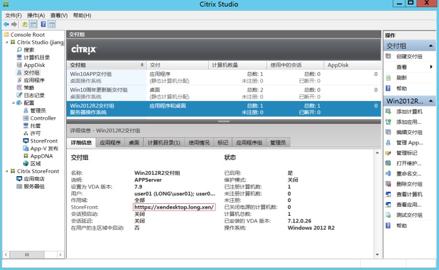Collapse the 交付组 section in actions pane
The width and height of the screenshot is (439, 270).
(431, 46)
